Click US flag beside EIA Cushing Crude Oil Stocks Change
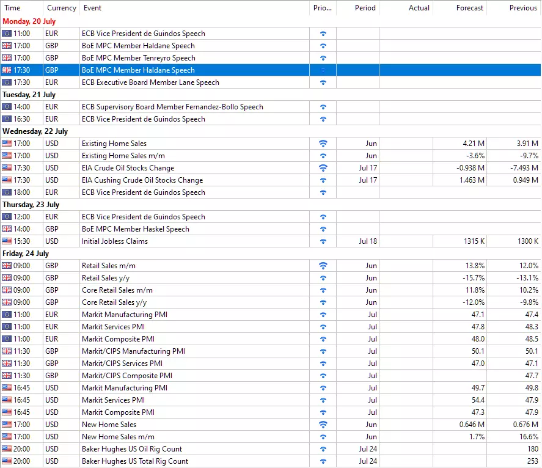Screen dimensions: 542x468 pos(7,180)
